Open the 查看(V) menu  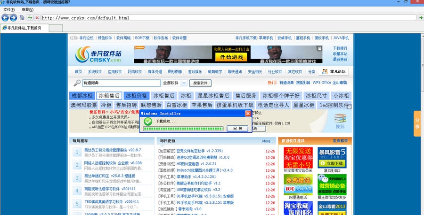tap(27, 10)
